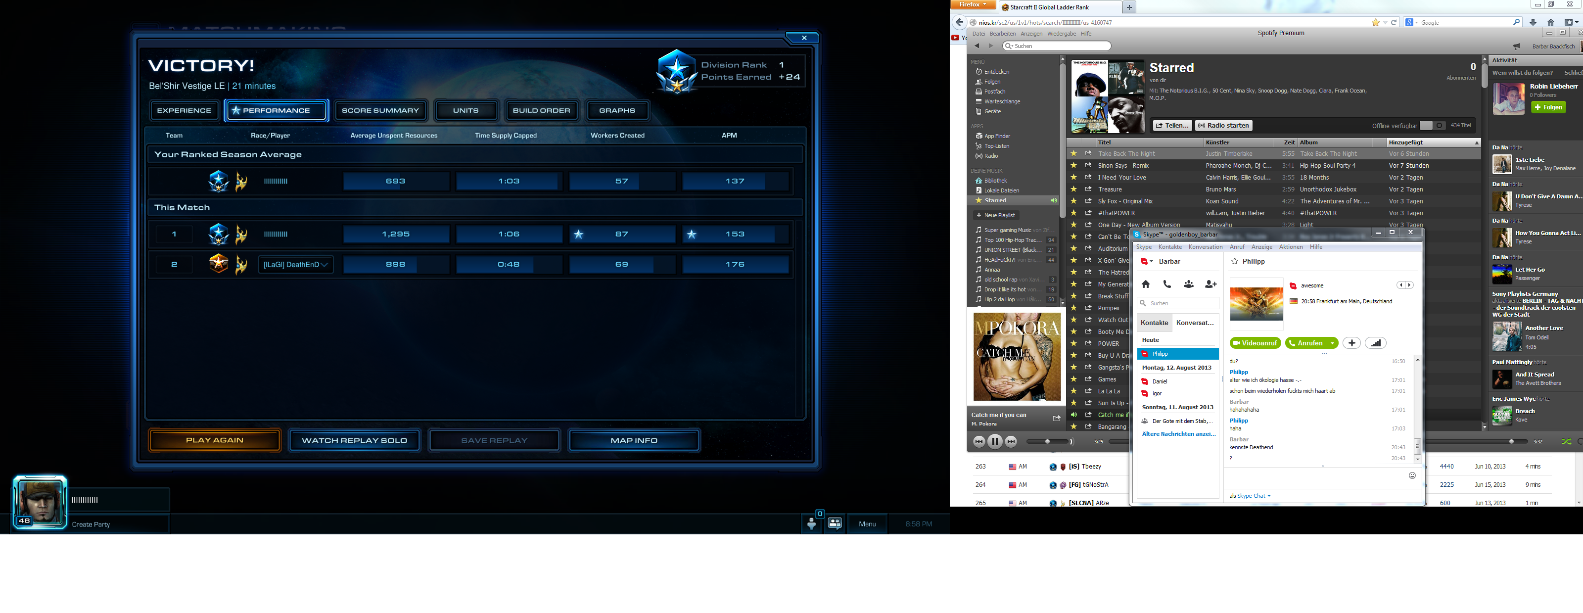Screen dimensions: 1583x613
Task: Bookmark page with Firefox star icon
Action: [1375, 23]
